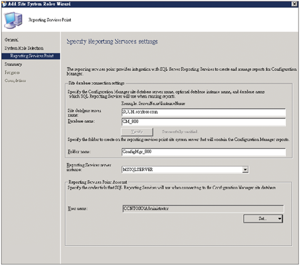This screenshot has height=266, width=300.
Task: Click Progress step in sidebar
Action: click(12, 73)
